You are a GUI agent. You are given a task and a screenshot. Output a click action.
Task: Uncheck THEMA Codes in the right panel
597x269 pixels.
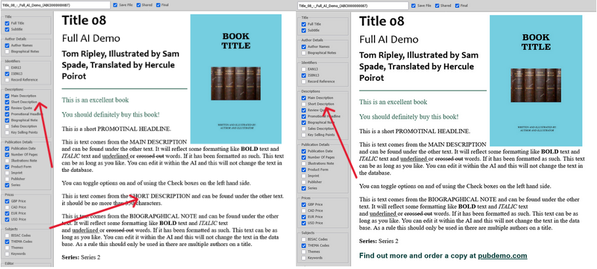coord(304,245)
